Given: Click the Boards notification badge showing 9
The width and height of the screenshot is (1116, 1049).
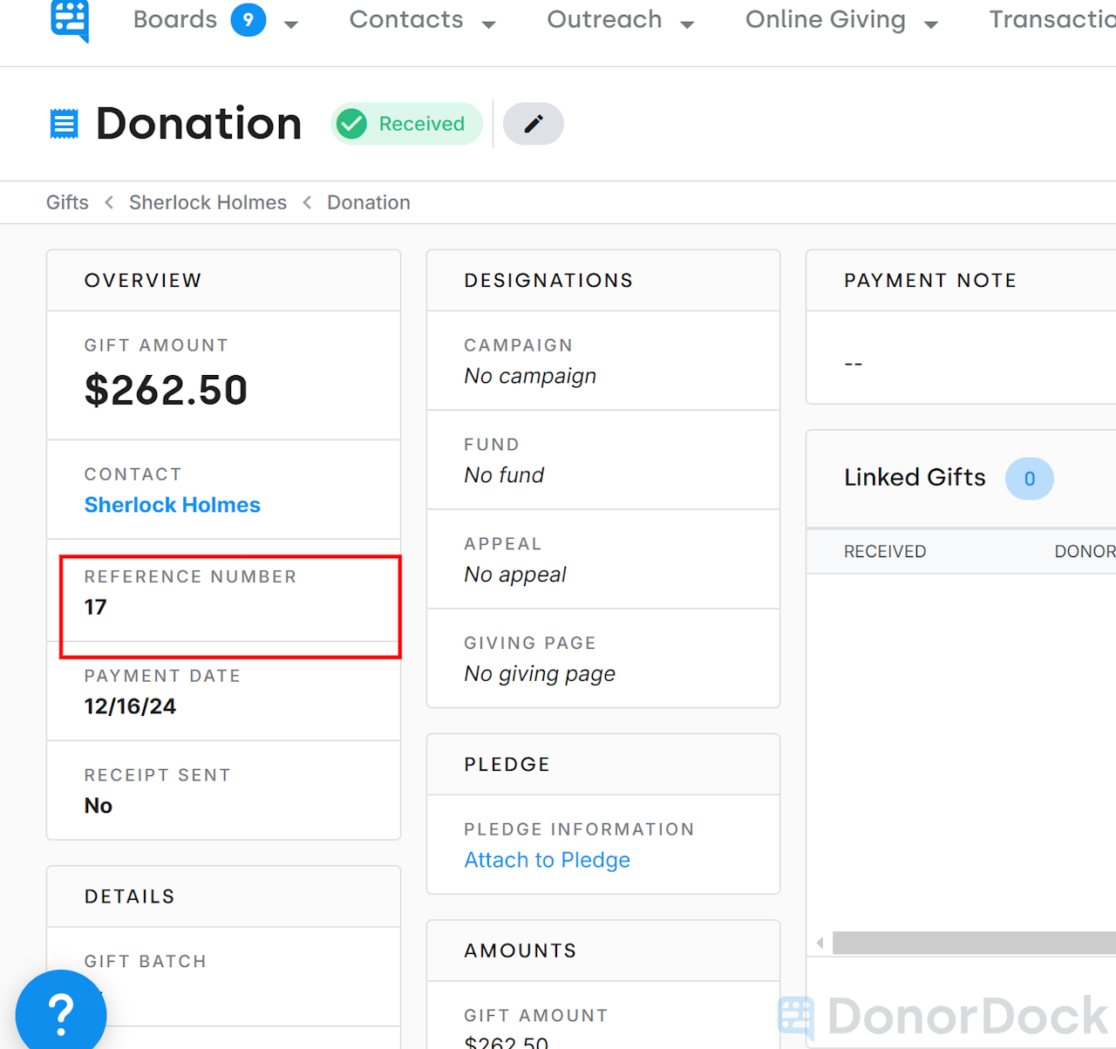Looking at the screenshot, I should coord(248,19).
